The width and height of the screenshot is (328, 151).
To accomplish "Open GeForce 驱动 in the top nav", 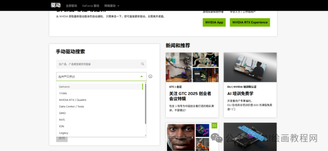I will coord(91,6).
